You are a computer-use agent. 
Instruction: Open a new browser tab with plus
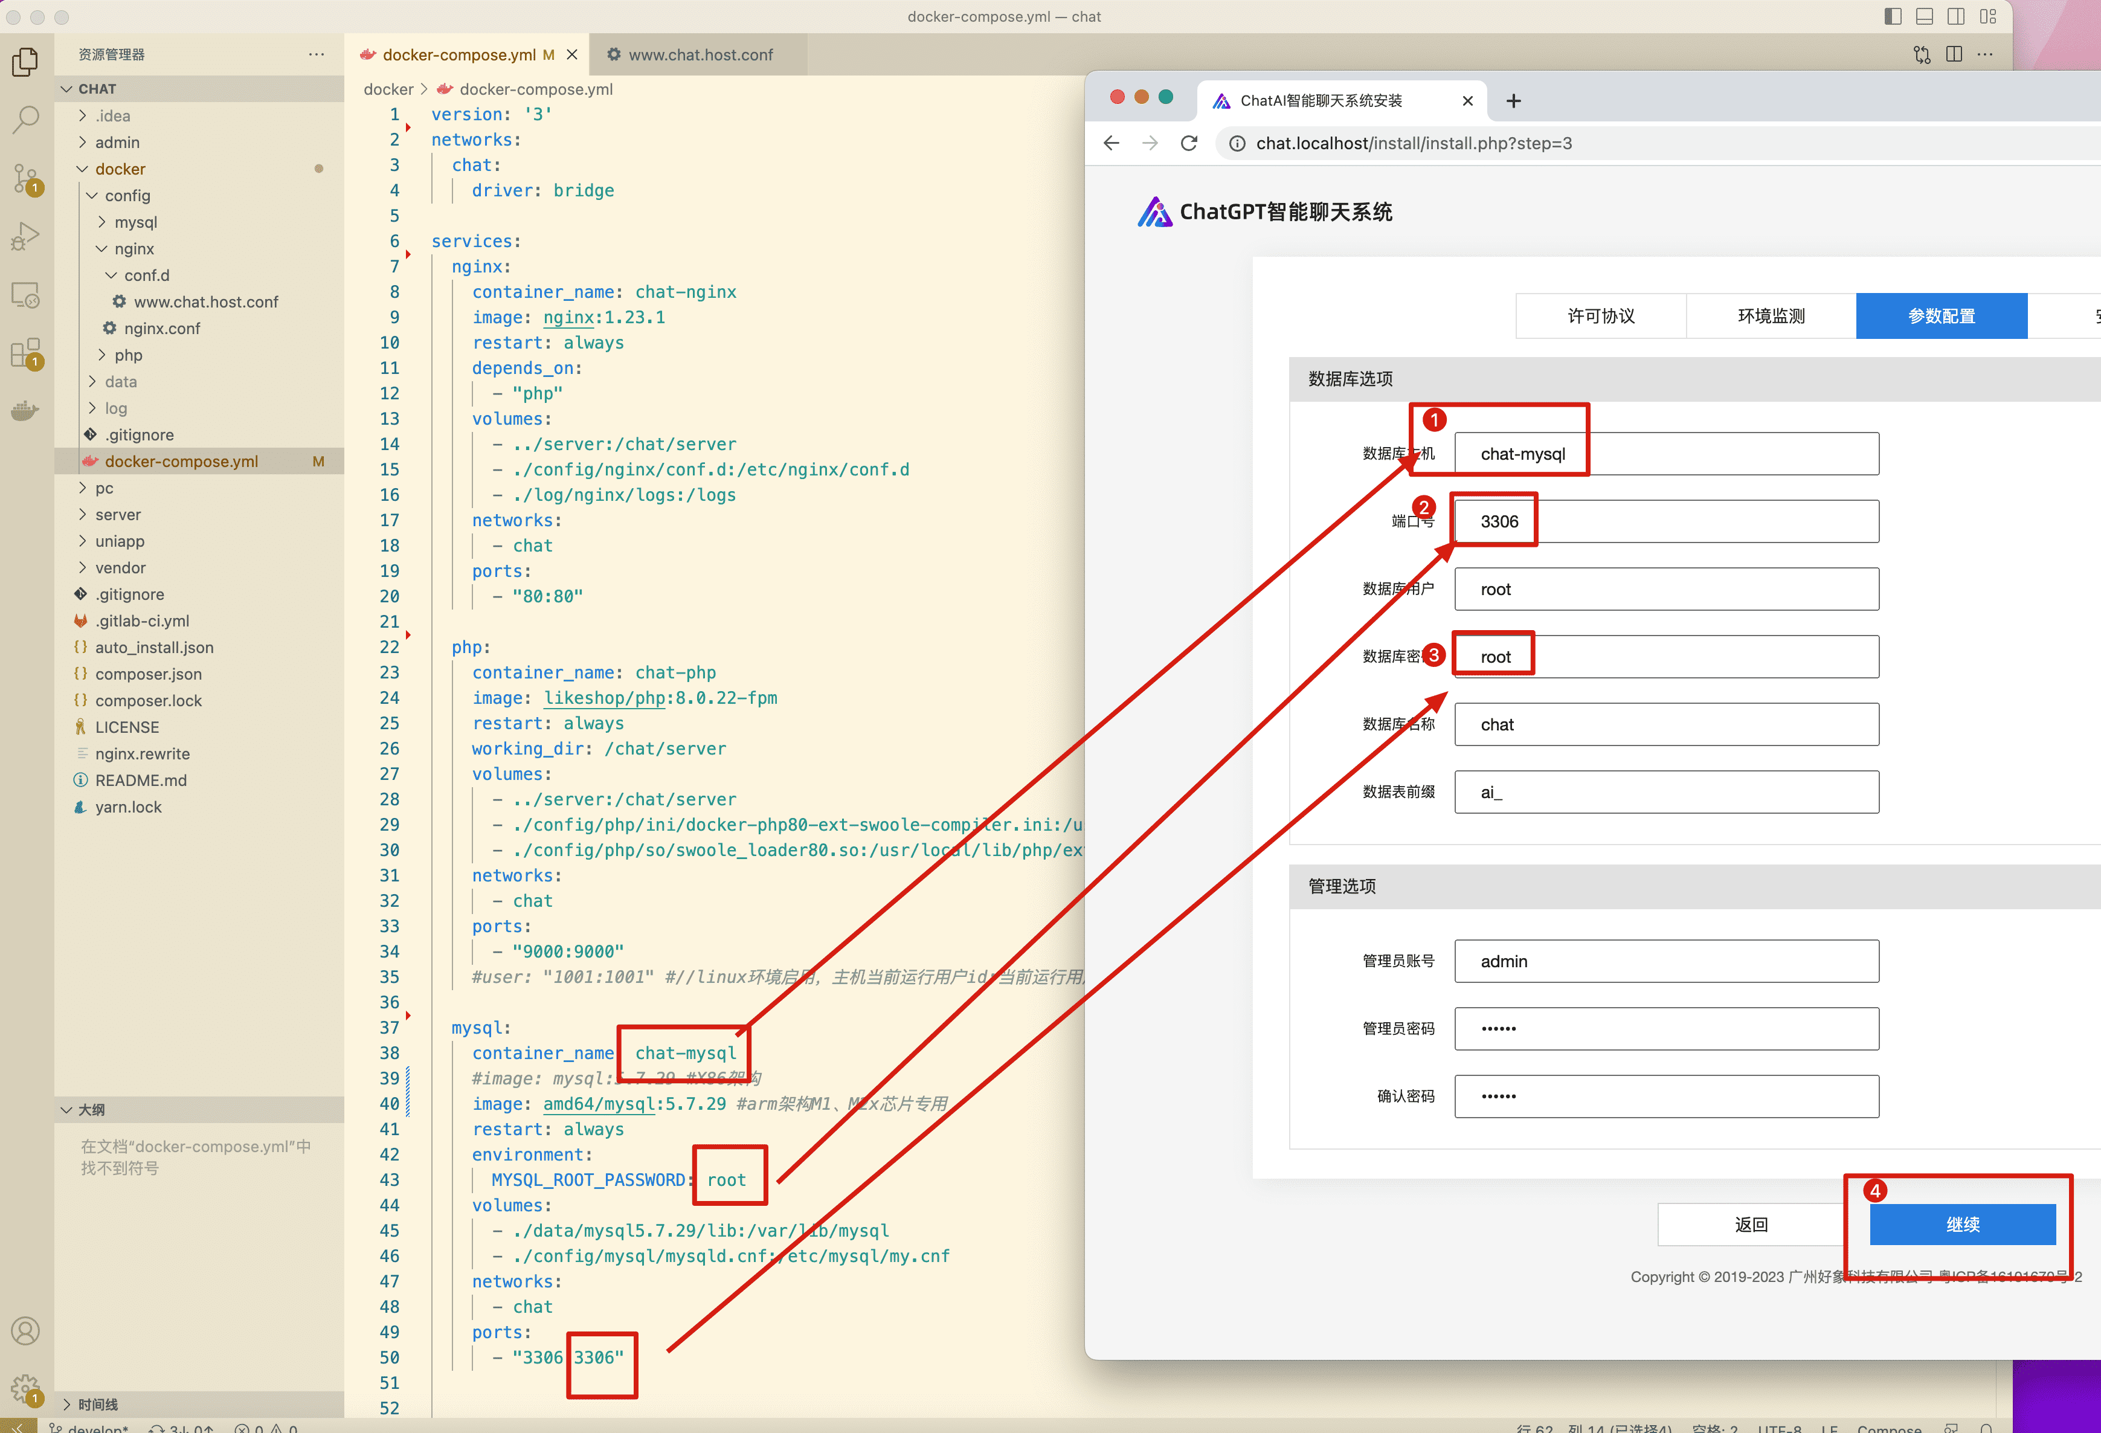[x=1513, y=101]
